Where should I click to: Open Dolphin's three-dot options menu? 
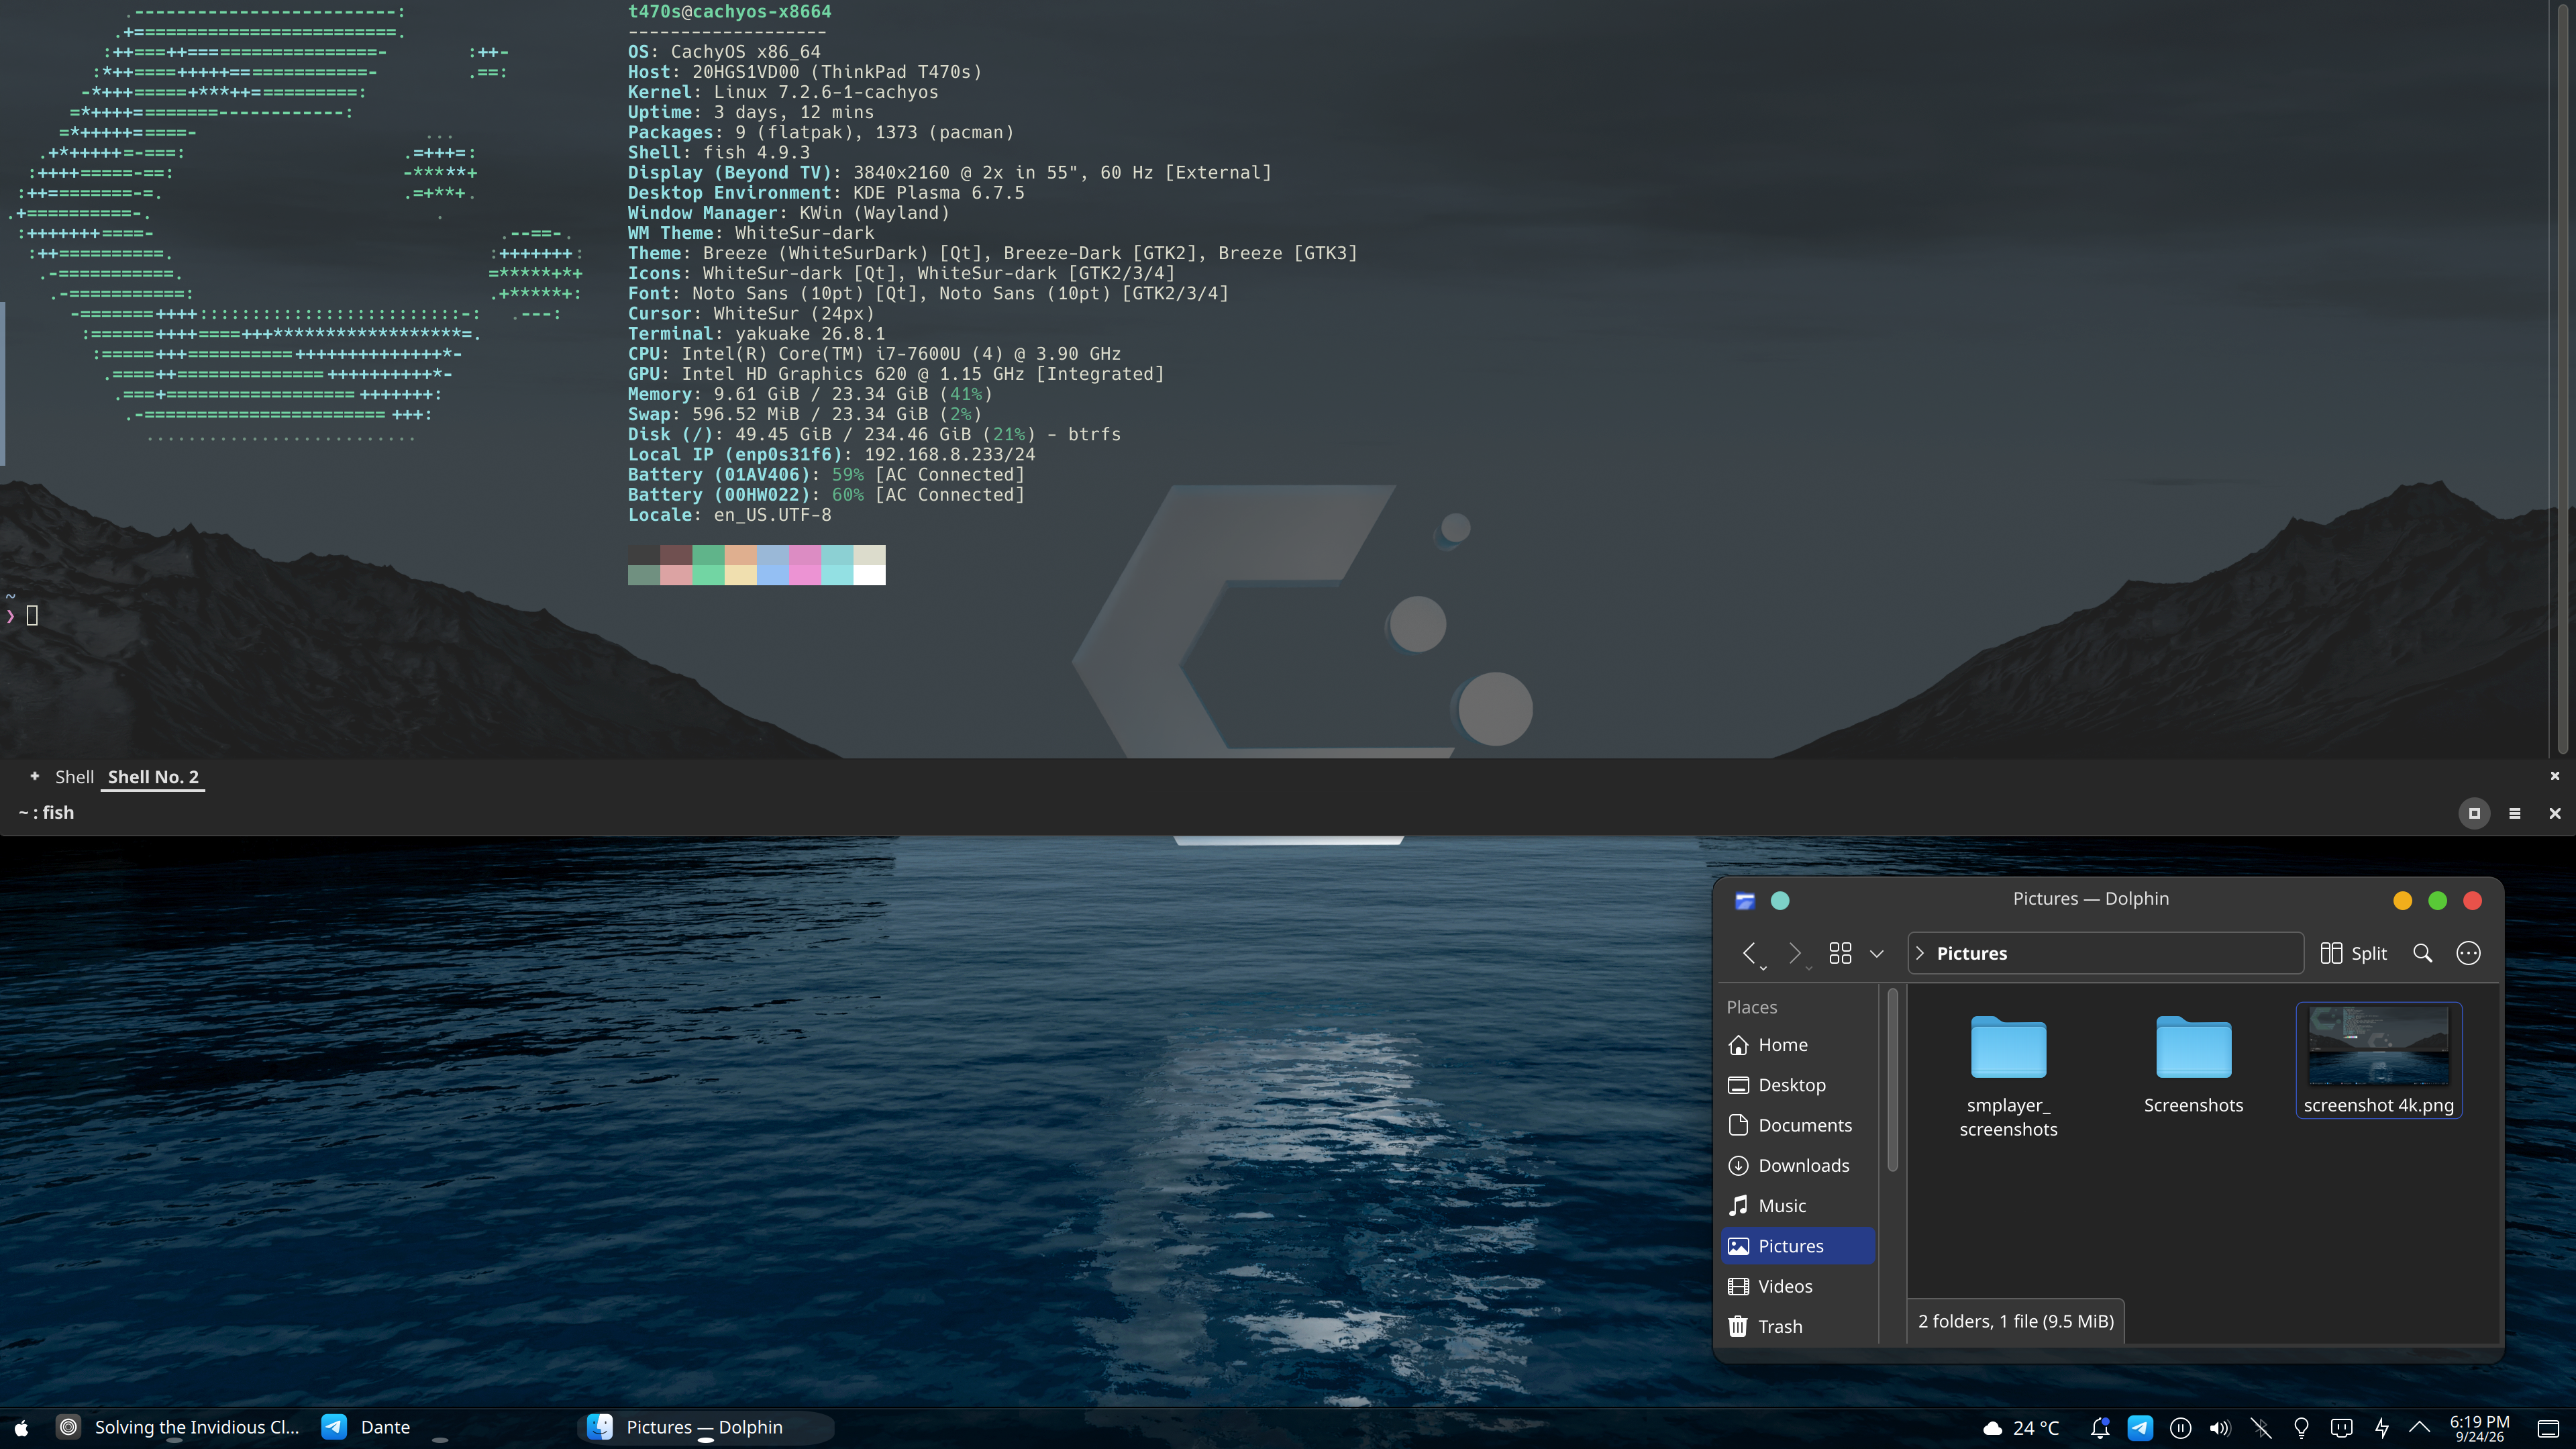2468,953
